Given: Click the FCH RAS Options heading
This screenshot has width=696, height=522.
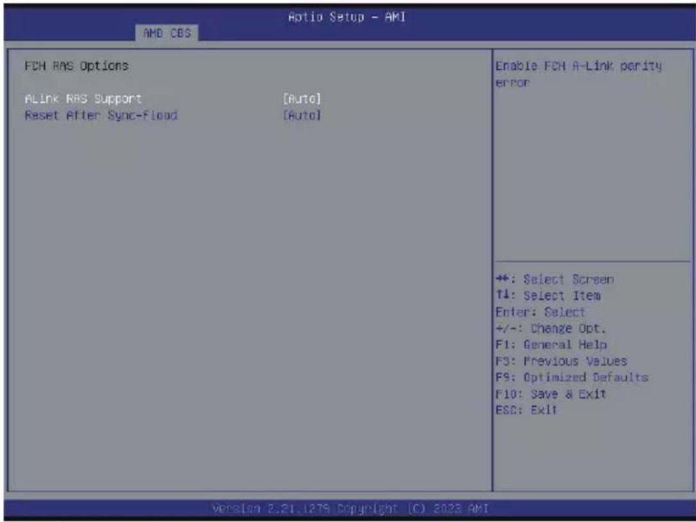Looking at the screenshot, I should [x=76, y=66].
